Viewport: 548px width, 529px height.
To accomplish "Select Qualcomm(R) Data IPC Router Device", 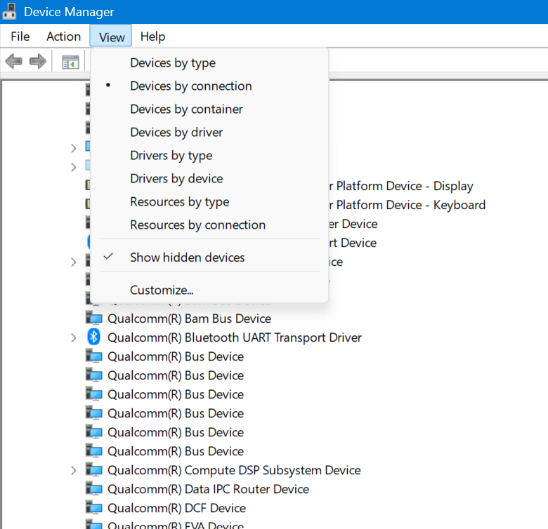I will pyautogui.click(x=208, y=489).
